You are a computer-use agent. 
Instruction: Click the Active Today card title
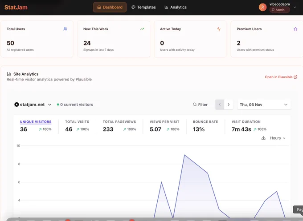click(x=170, y=29)
